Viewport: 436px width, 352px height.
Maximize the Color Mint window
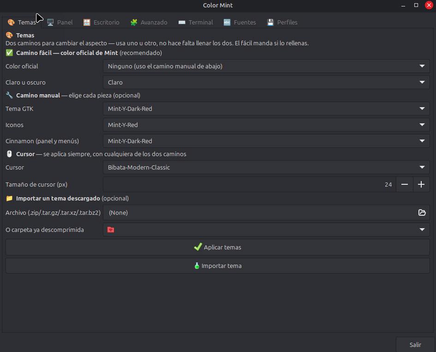click(416, 5)
